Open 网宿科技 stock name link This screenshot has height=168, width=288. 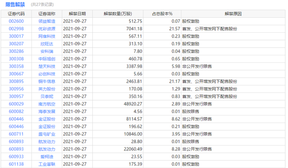(47, 36)
